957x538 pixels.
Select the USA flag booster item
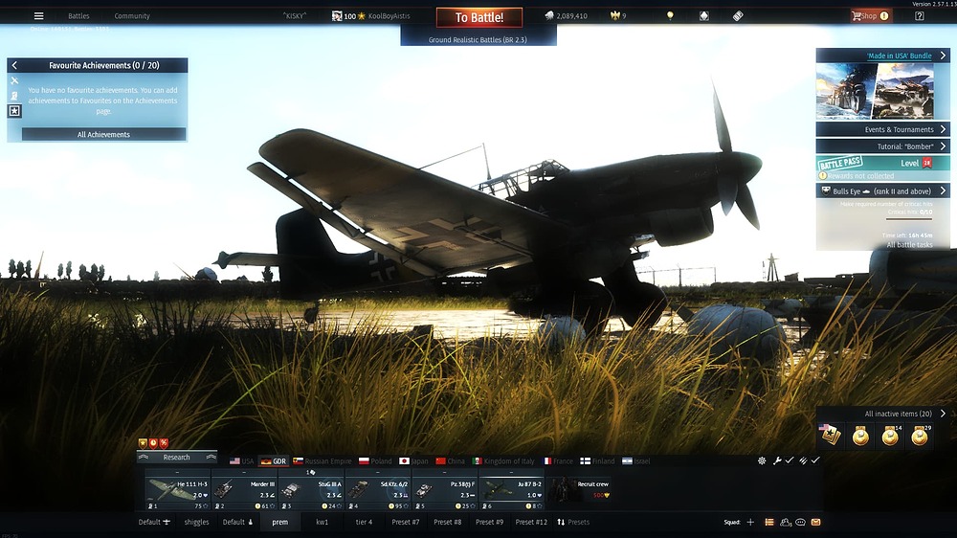(830, 435)
